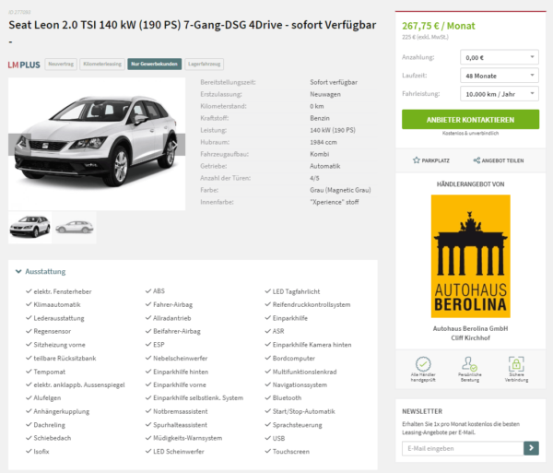Open the Laufzeit 48 Monate dropdown
This screenshot has height=473, width=553.
click(499, 76)
